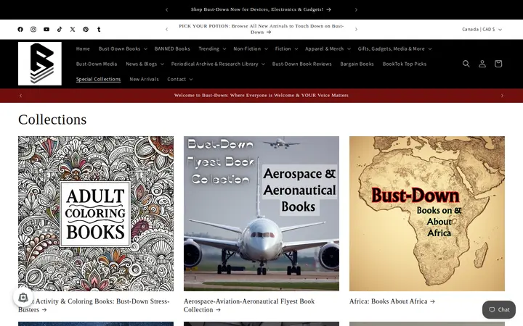This screenshot has height=326, width=523.
Task: Select the Special Collections menu item
Action: pos(98,79)
